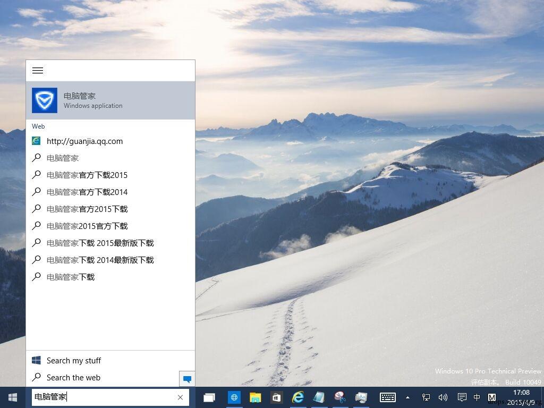The width and height of the screenshot is (544, 408).
Task: Open the hamburger menu in search panel
Action: pyautogui.click(x=38, y=71)
